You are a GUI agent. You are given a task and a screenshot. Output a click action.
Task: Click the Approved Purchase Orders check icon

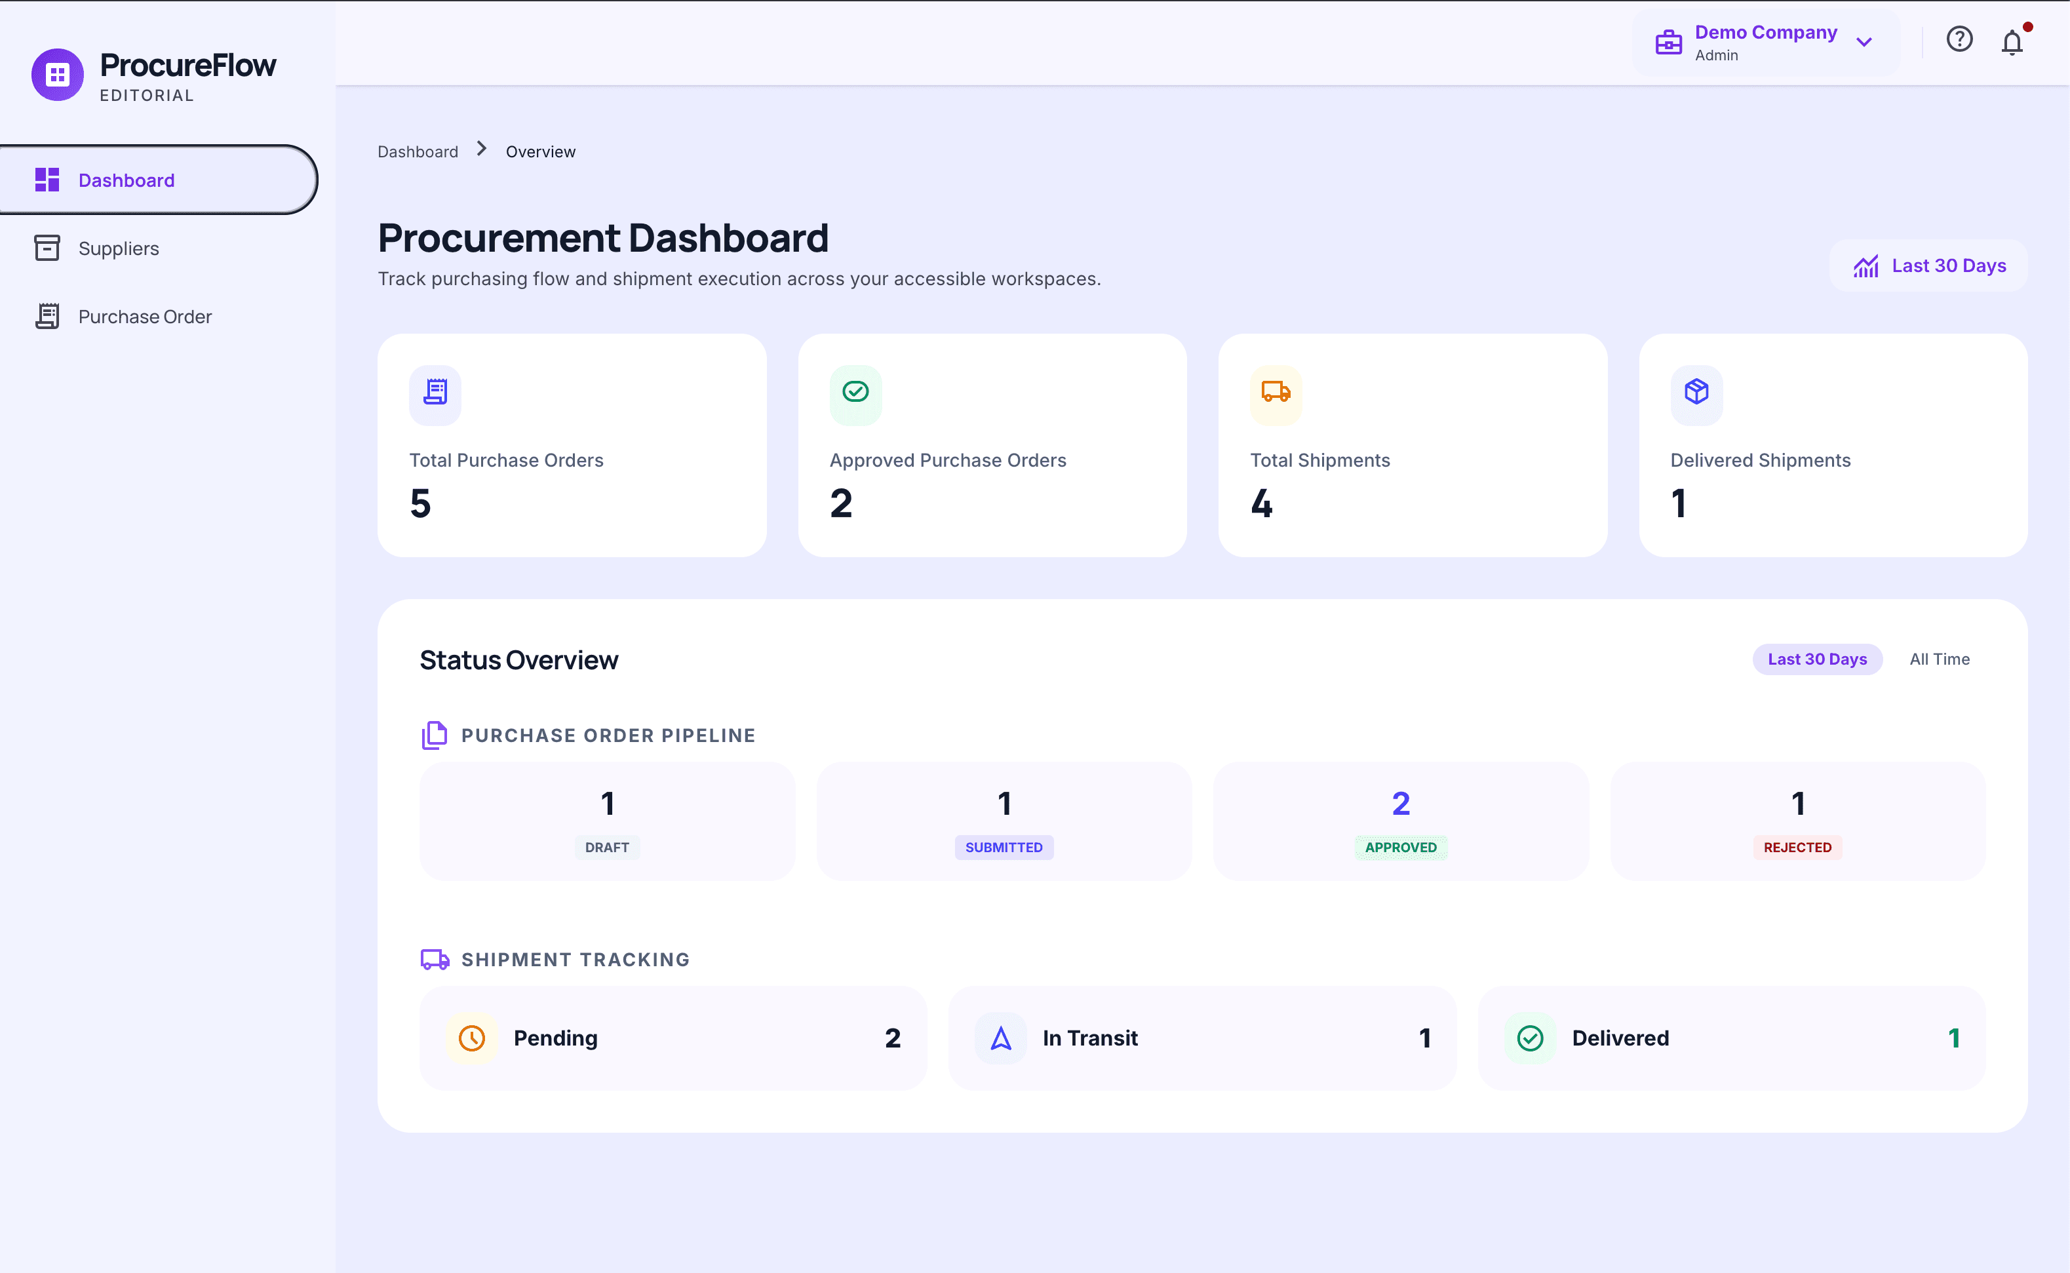click(x=855, y=391)
